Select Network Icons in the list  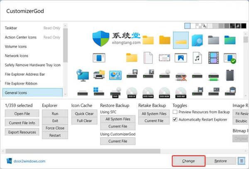[x=32, y=56]
